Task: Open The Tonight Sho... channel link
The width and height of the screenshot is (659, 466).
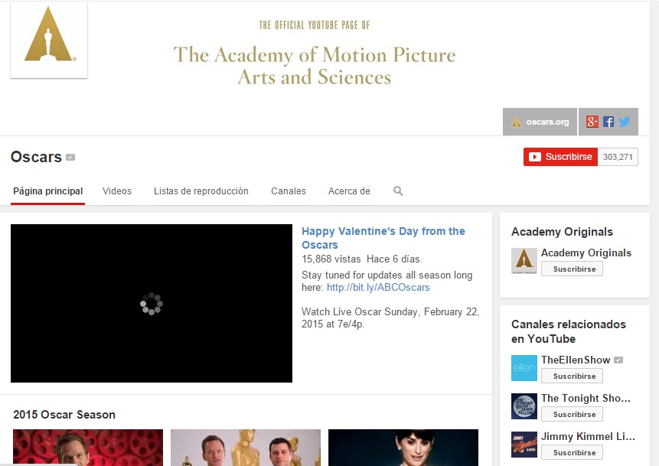Action: tap(586, 399)
